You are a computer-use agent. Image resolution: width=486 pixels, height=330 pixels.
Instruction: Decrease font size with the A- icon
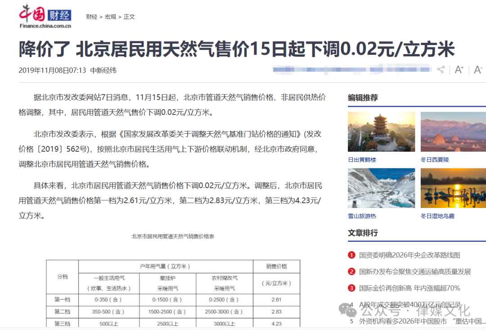[478, 70]
